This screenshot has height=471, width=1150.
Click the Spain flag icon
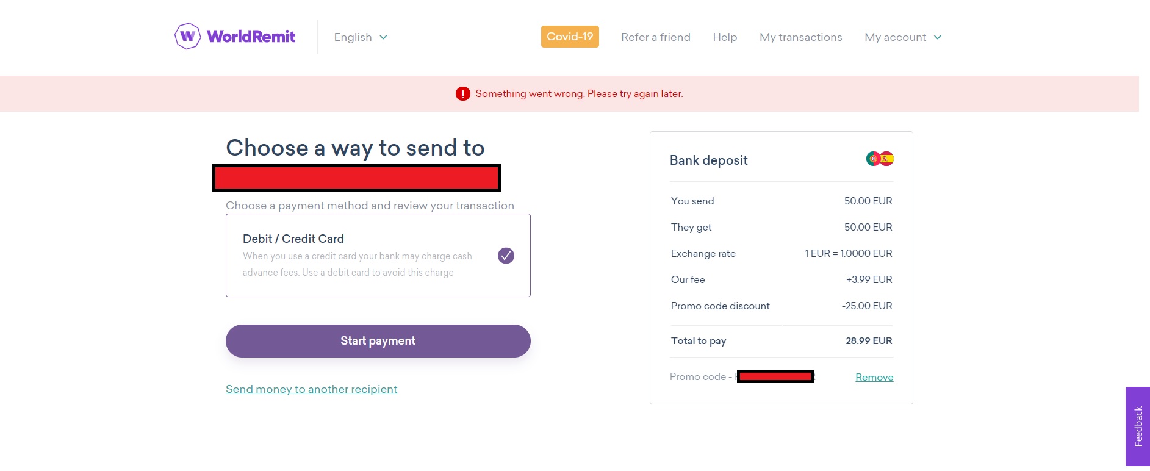886,159
